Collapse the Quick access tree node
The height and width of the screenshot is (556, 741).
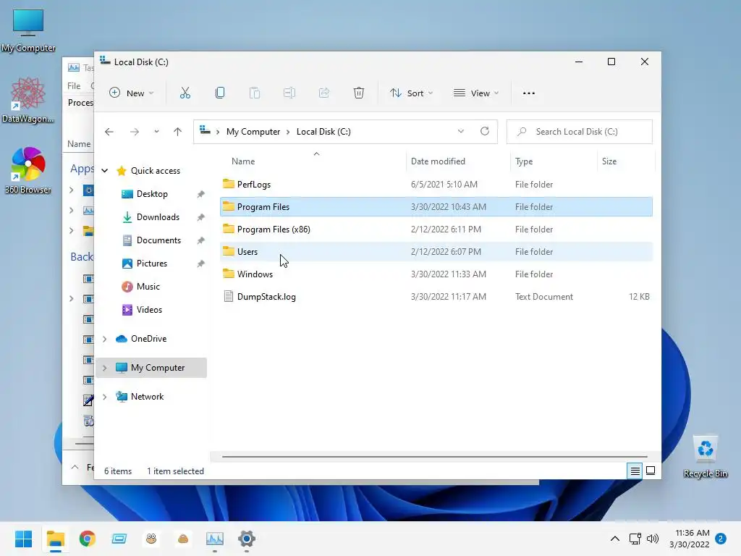pos(105,171)
